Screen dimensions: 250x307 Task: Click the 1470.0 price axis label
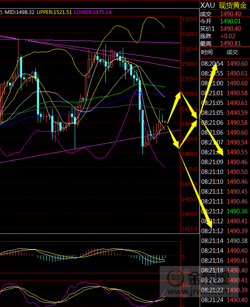click(189, 184)
